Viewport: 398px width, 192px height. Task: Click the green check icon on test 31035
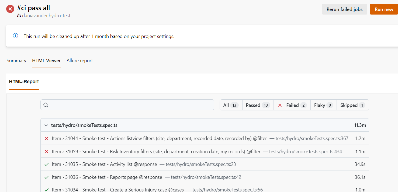pos(47,164)
